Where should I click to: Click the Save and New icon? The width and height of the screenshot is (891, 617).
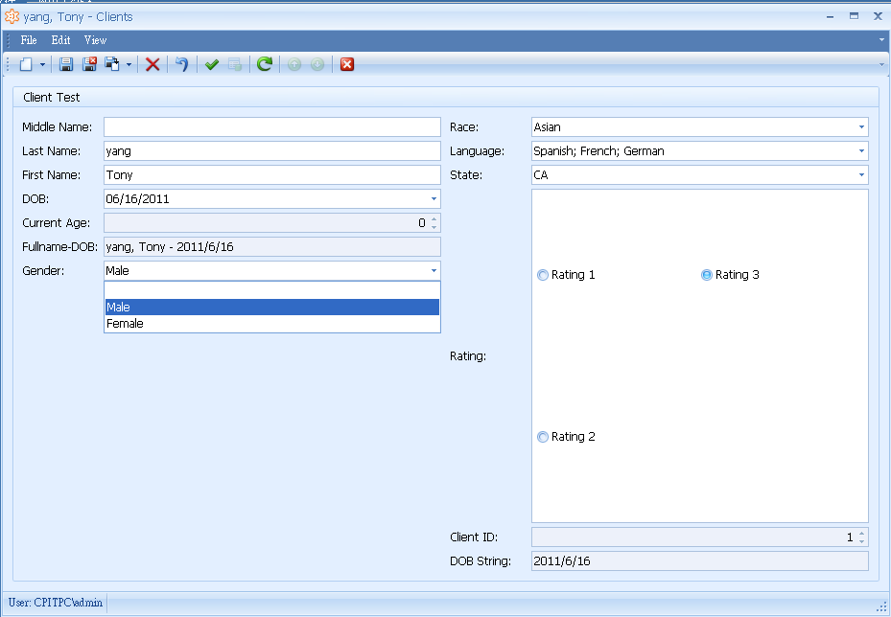(112, 64)
